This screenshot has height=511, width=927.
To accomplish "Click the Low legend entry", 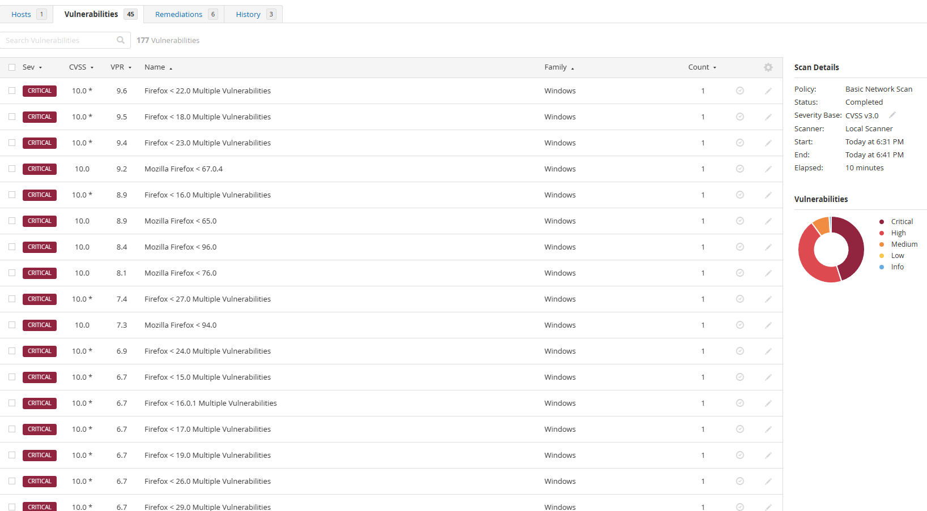I will [x=892, y=256].
